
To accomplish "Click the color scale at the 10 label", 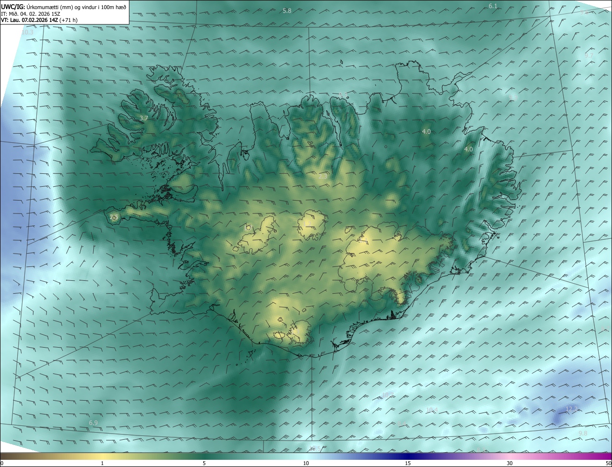I will pyautogui.click(x=306, y=463).
